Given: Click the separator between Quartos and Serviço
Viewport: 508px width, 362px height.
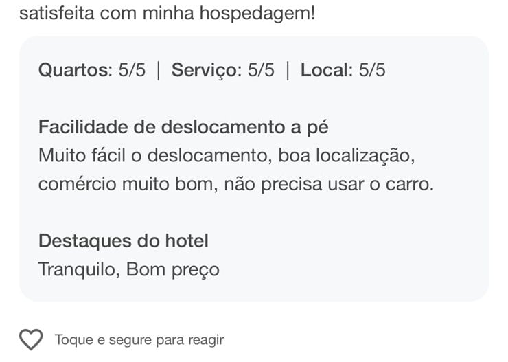Looking at the screenshot, I should tap(159, 70).
